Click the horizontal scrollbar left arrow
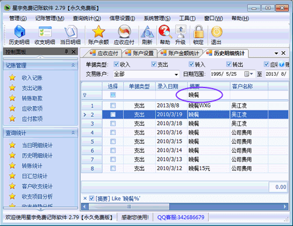293x226 pixels. click(x=84, y=207)
